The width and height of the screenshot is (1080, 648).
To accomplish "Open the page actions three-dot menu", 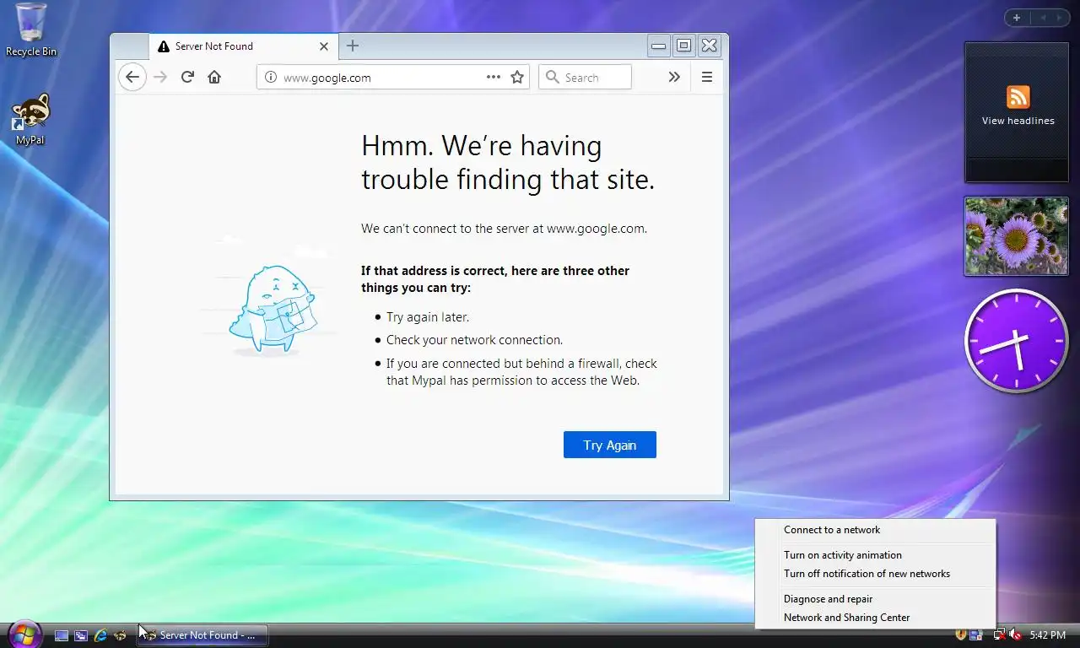I will (x=494, y=77).
